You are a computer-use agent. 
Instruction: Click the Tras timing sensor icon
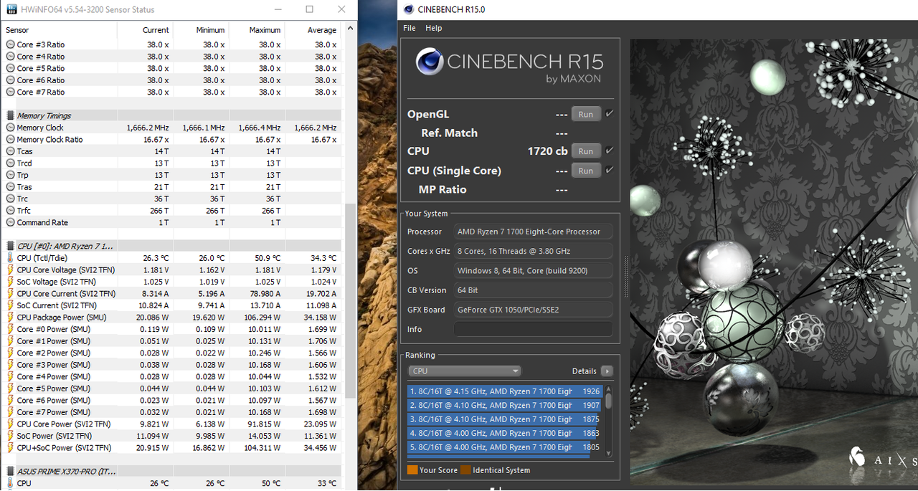(x=10, y=186)
